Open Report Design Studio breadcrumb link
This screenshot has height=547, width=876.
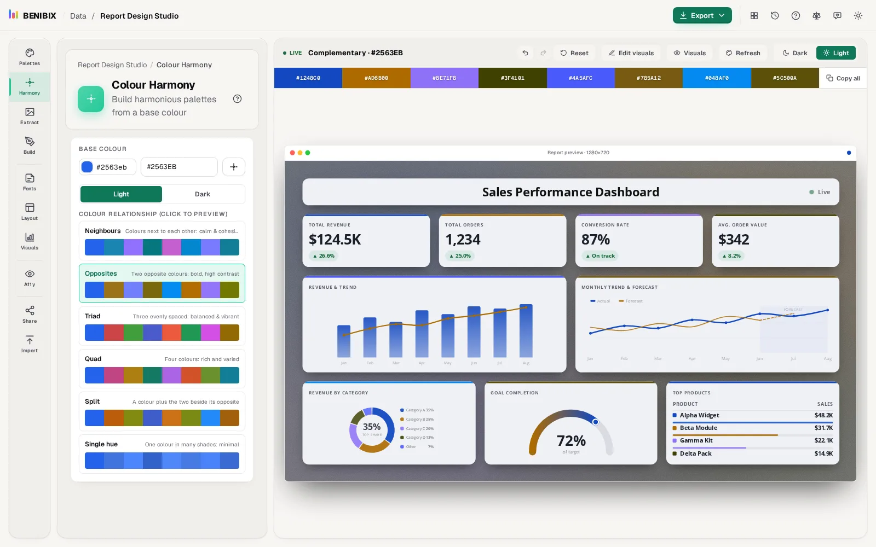[112, 65]
